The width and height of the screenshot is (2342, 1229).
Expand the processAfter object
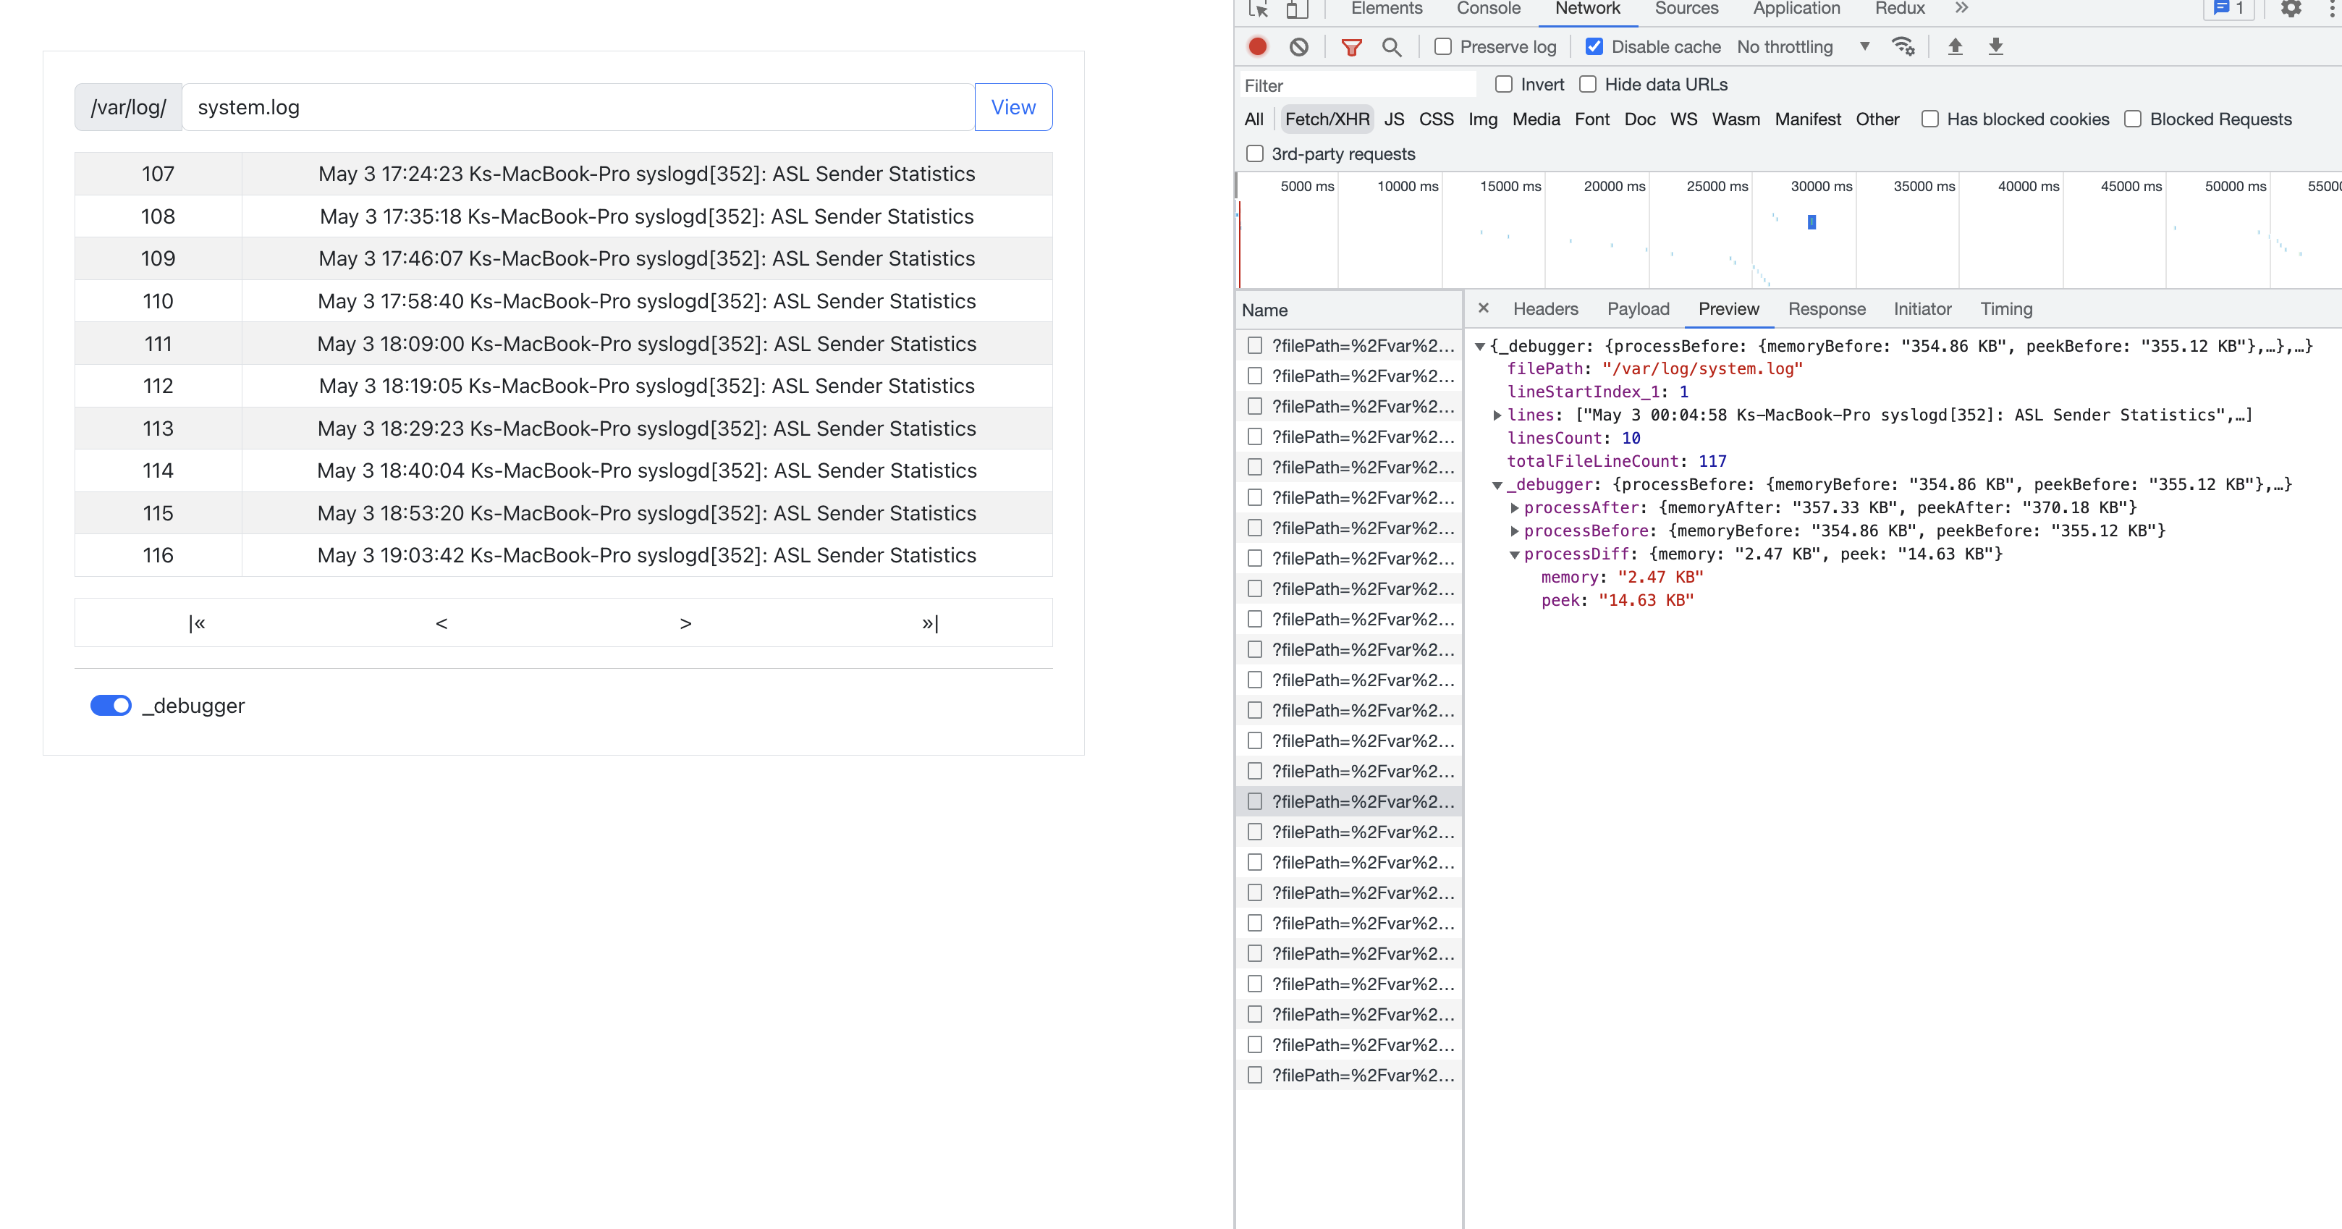[x=1514, y=507]
